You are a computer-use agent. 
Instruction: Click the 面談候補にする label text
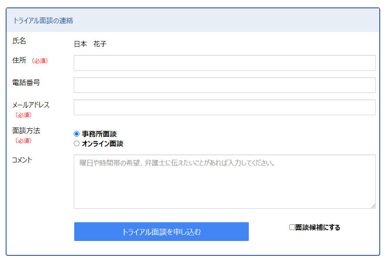(x=317, y=227)
